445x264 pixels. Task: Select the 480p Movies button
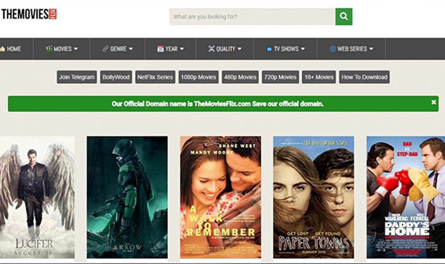tap(240, 77)
